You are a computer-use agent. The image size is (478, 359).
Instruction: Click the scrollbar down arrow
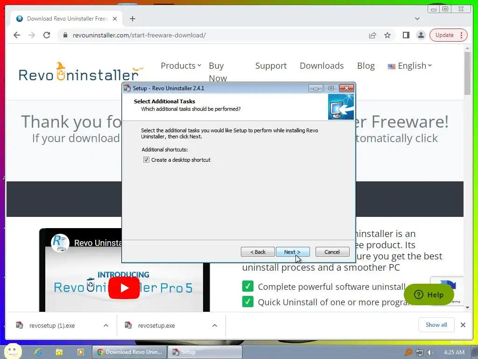[x=467, y=308]
